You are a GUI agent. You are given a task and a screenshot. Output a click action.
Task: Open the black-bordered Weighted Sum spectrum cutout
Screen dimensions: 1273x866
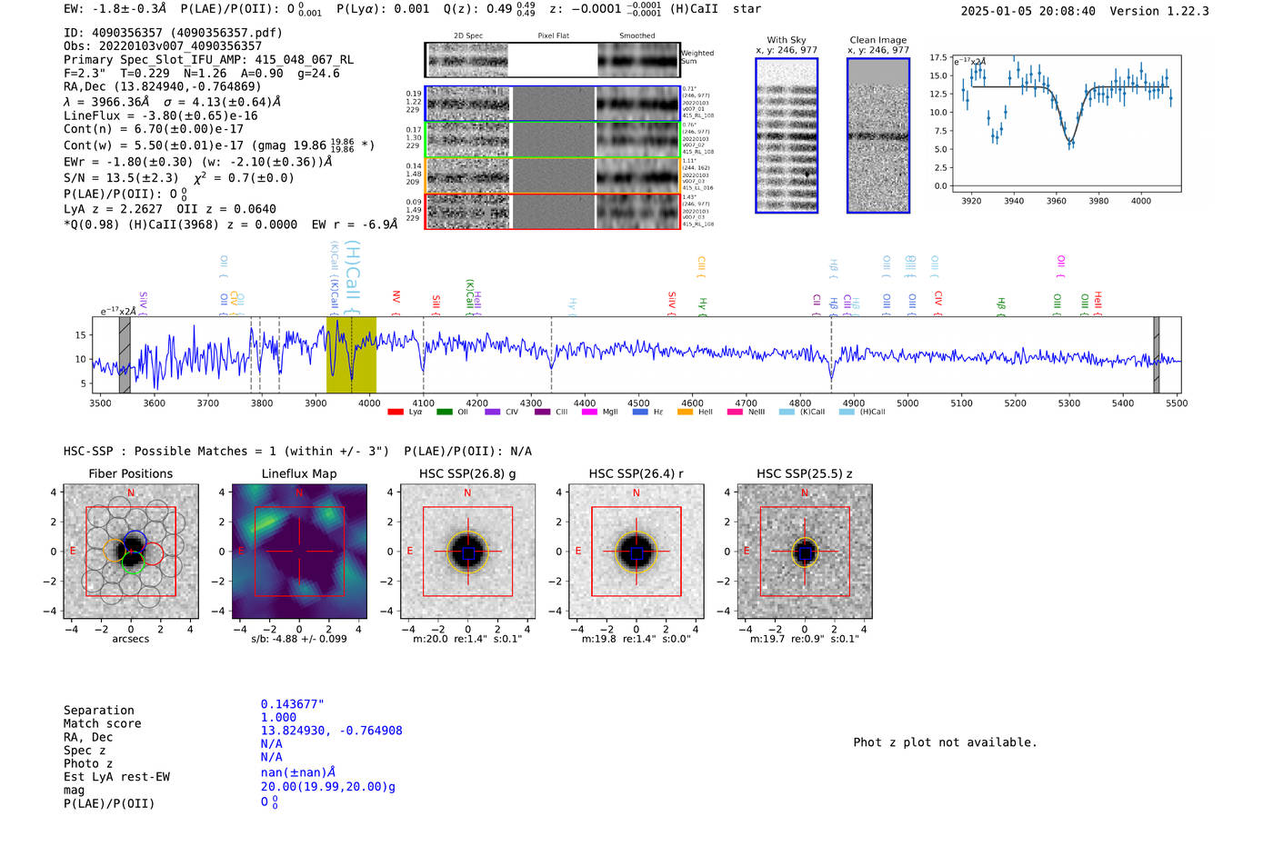click(553, 60)
